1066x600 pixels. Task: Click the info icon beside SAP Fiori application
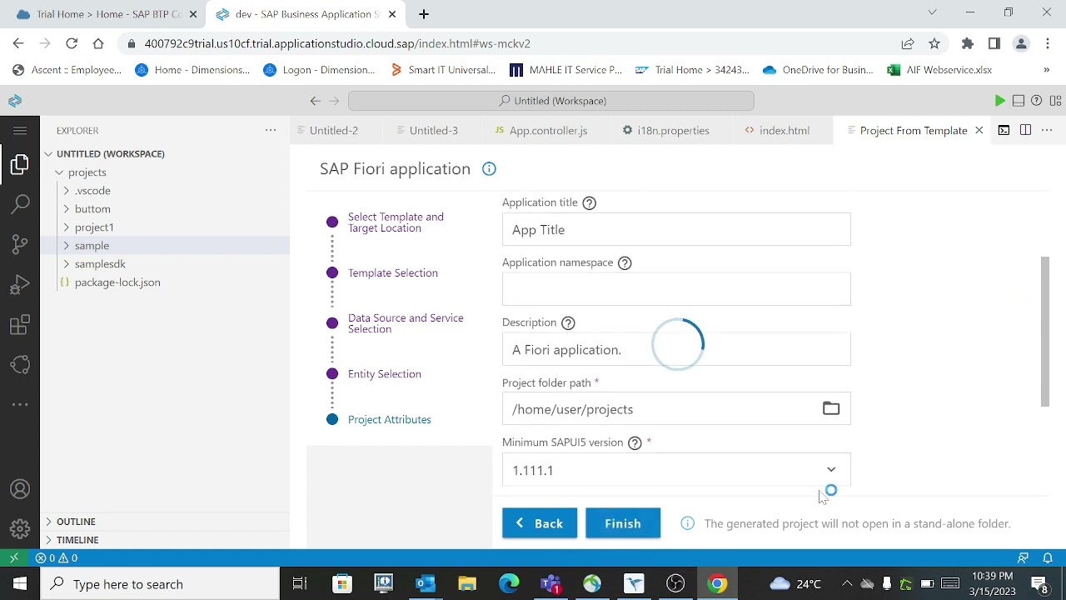pyautogui.click(x=489, y=169)
